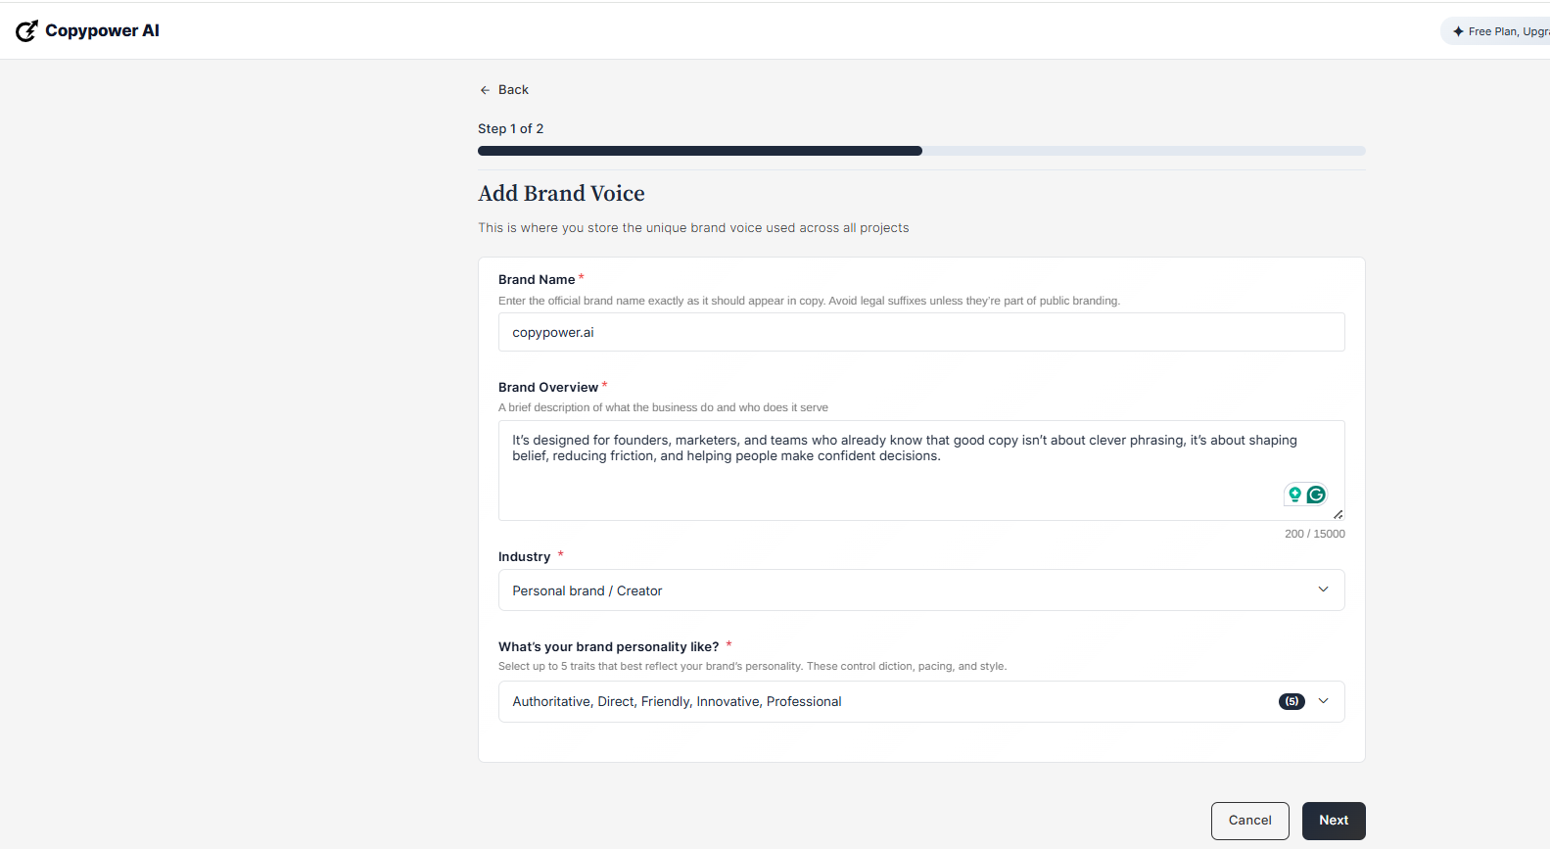Click the 'Select up to 5 traits' hint text

752,667
